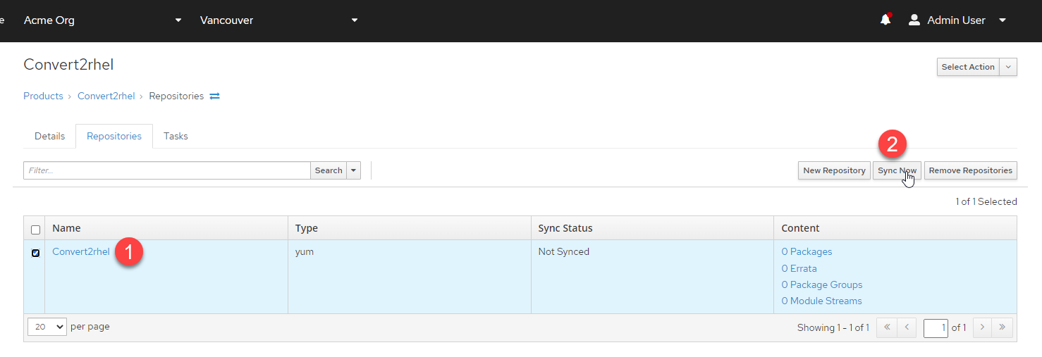The width and height of the screenshot is (1042, 357).
Task: Jump to the last page of results
Action: coord(1003,327)
